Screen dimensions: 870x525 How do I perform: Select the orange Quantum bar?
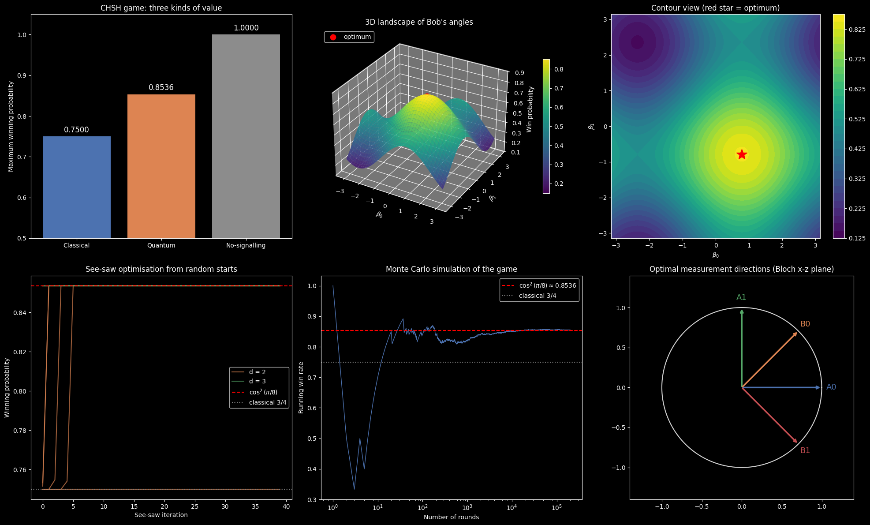tap(161, 166)
